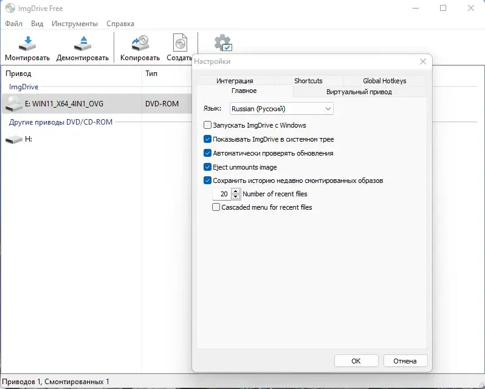This screenshot has height=389, width=485.
Task: Close the ImgDrive Free main window
Action: [471, 8]
